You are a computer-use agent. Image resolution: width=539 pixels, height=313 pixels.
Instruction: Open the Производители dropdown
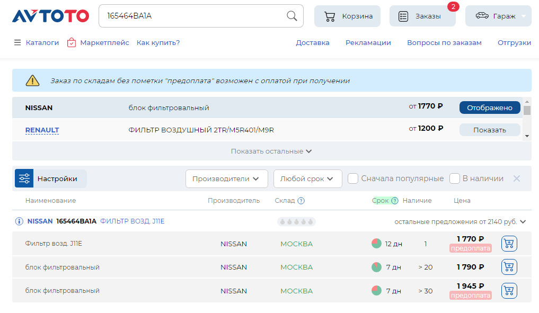click(x=226, y=178)
